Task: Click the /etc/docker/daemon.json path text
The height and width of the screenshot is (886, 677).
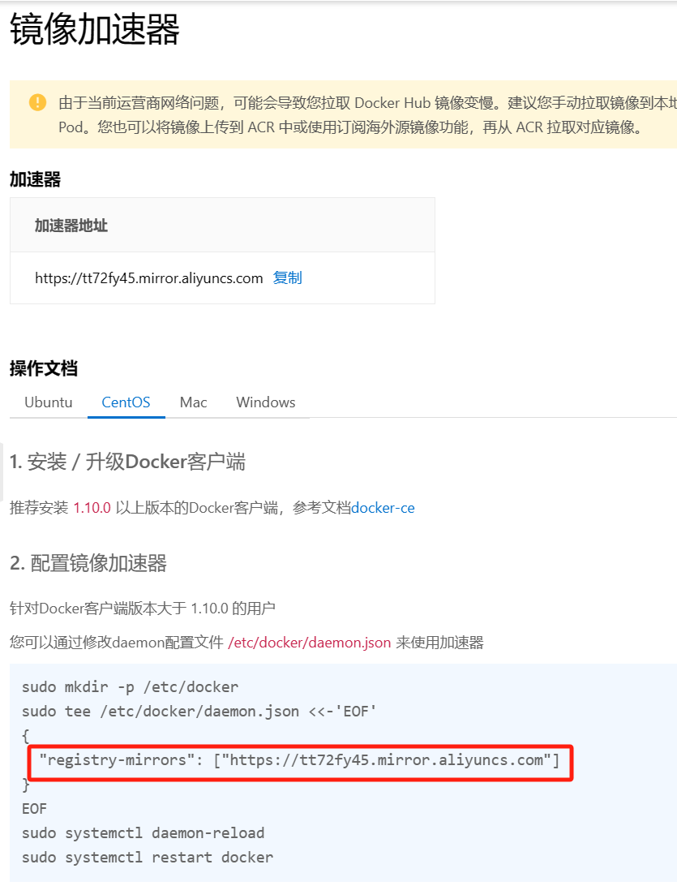Action: 310,643
